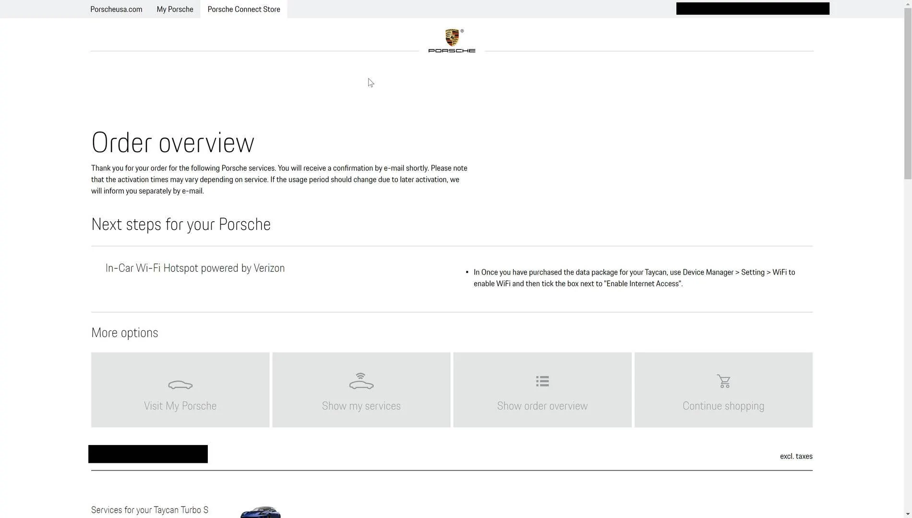Screen dimensions: 912x518
Task: Click the shopping cart icon
Action: pos(723,381)
